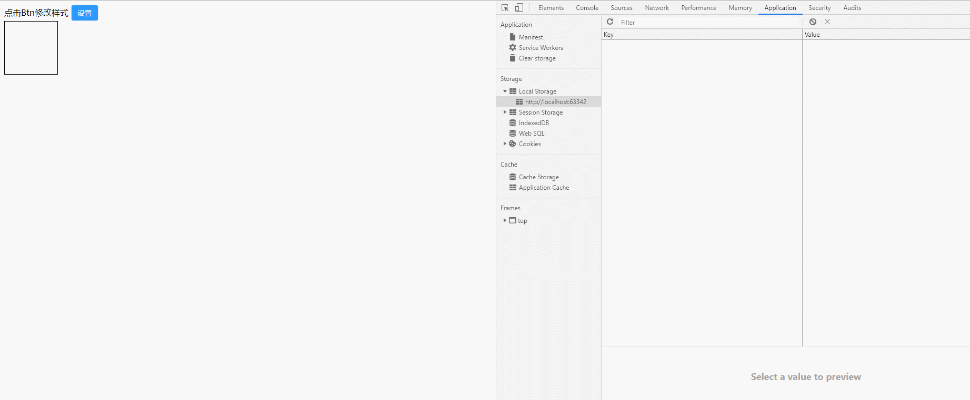Open the IndexedDB database entry
This screenshot has width=970, height=400.
534,123
